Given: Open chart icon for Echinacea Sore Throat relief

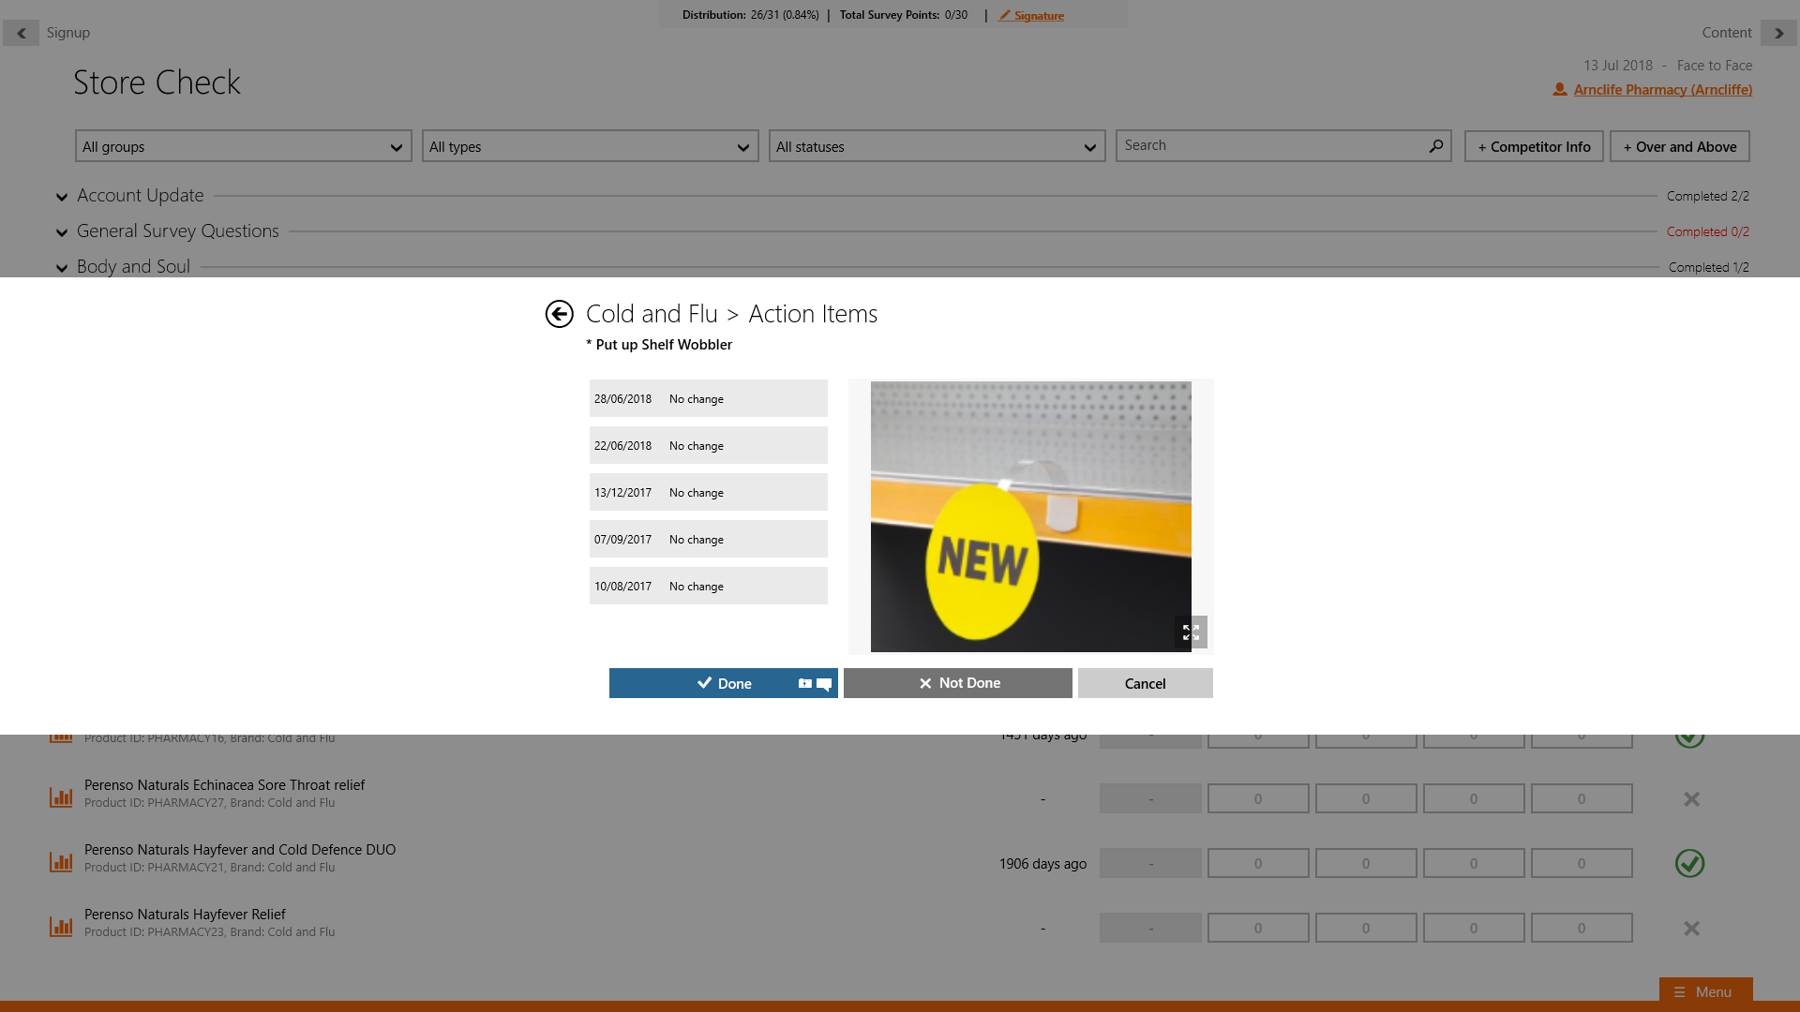Looking at the screenshot, I should pos(61,797).
